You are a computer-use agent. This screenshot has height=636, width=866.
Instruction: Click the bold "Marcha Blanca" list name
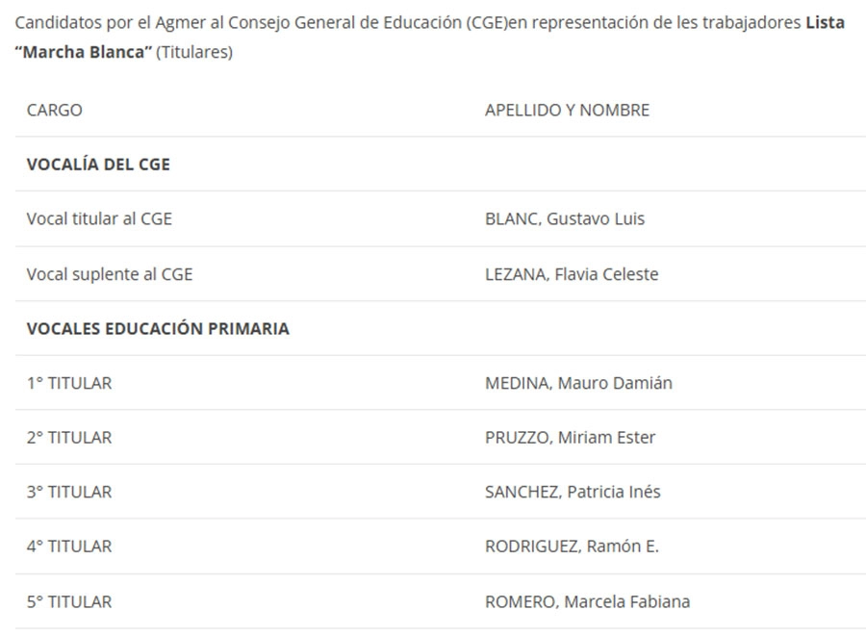pyautogui.click(x=84, y=52)
